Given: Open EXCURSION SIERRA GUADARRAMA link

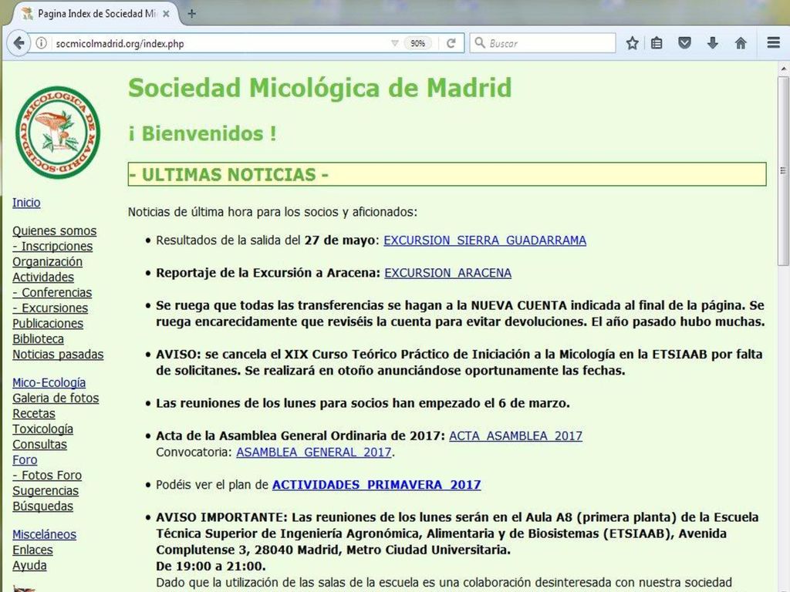Looking at the screenshot, I should (484, 240).
